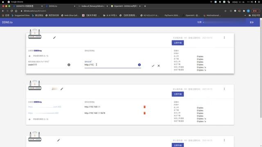
Task: Show info for the target host field
Action: click(x=139, y=65)
